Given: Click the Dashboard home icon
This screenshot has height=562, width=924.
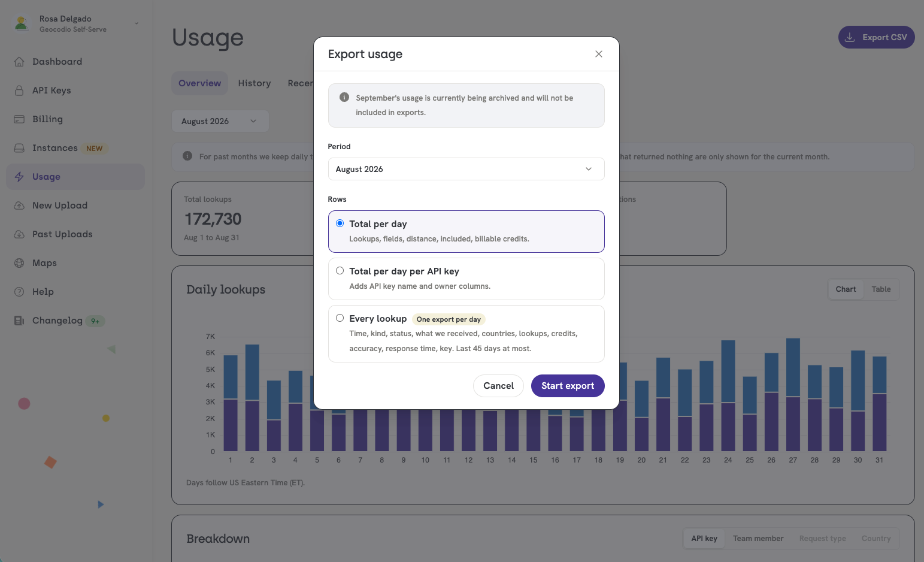Looking at the screenshot, I should point(19,62).
